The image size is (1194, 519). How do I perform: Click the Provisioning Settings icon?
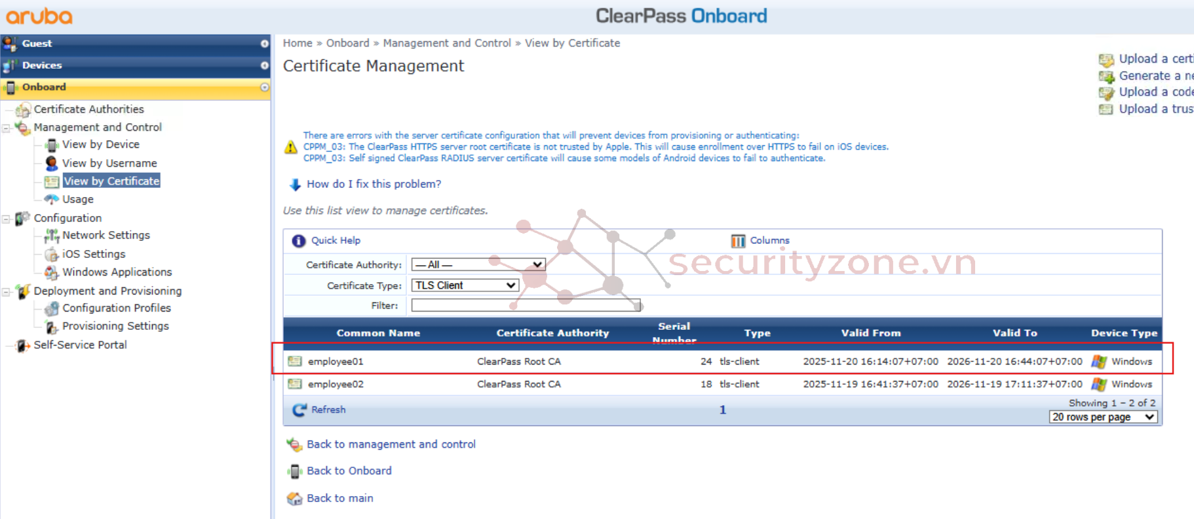click(x=52, y=327)
